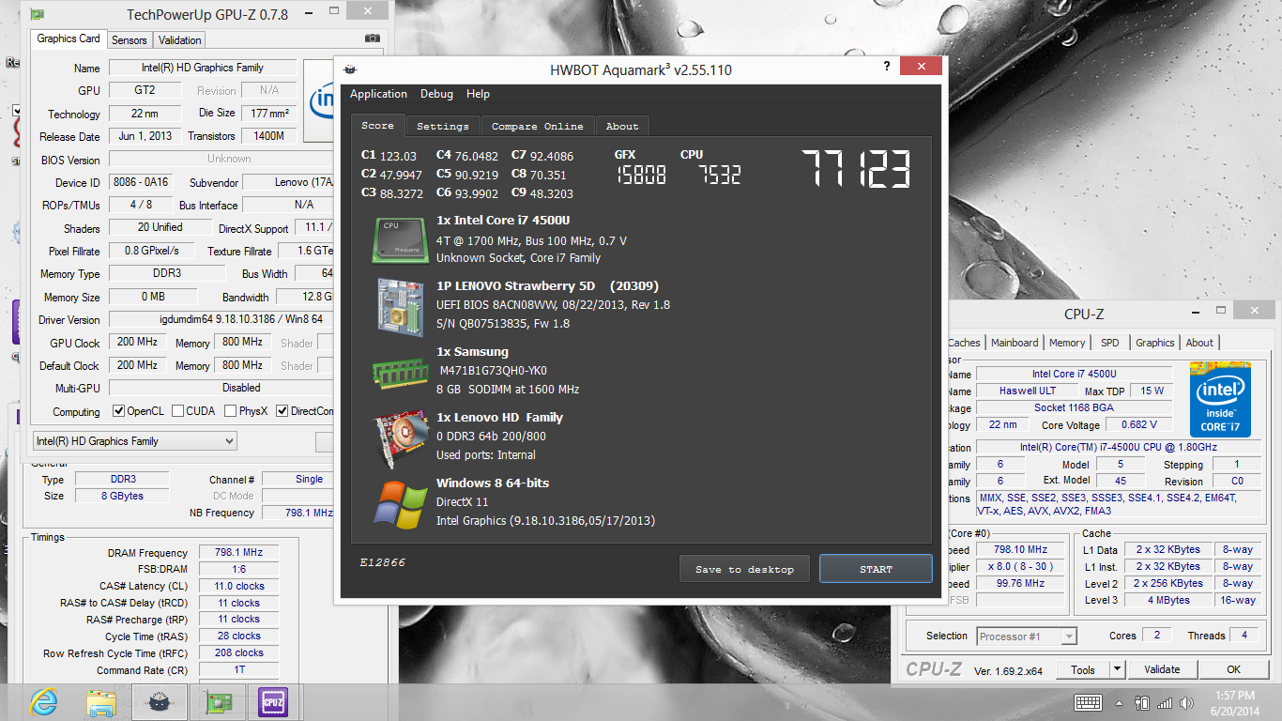Open the GPU selection dropdown in GPU-Z

[134, 441]
